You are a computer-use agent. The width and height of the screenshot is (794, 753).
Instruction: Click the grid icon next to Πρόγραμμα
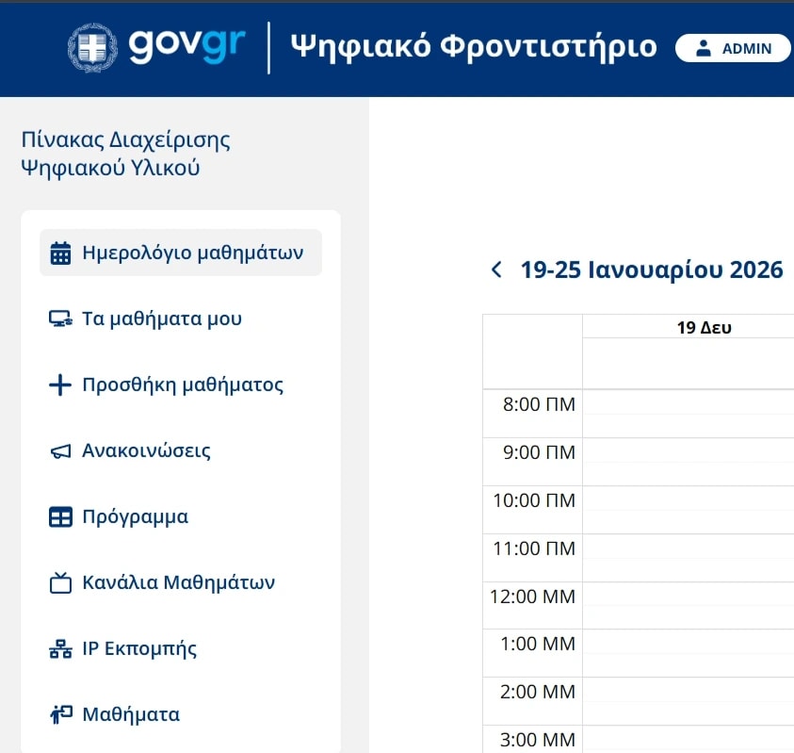click(x=59, y=516)
